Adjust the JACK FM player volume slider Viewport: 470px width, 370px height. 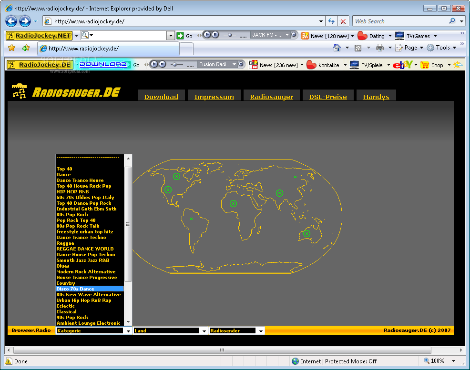(x=230, y=35)
